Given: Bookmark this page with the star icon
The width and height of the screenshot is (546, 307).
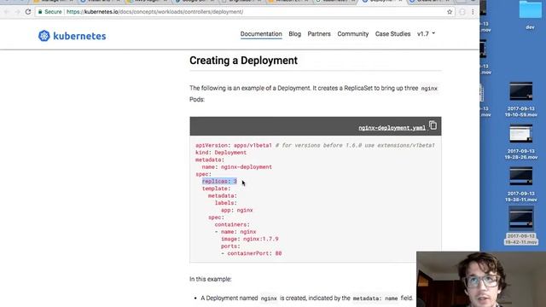Looking at the screenshot, I should [450, 12].
